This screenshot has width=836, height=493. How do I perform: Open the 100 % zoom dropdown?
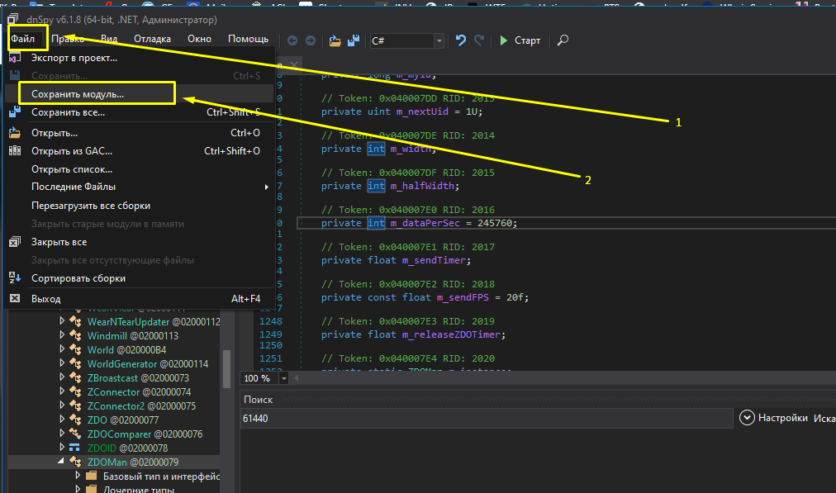pyautogui.click(x=284, y=378)
